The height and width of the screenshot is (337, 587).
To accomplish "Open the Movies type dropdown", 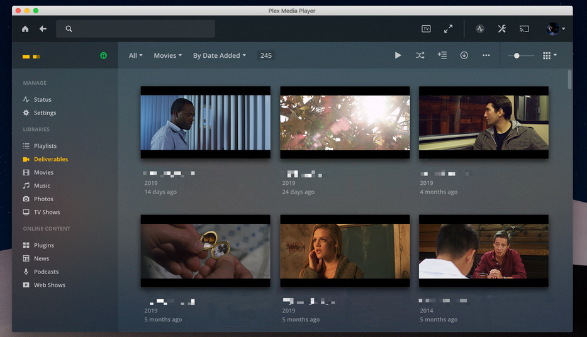I will (168, 55).
